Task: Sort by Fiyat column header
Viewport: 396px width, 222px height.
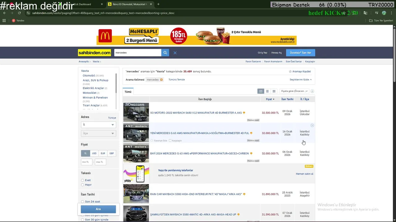Action: pyautogui.click(x=270, y=99)
